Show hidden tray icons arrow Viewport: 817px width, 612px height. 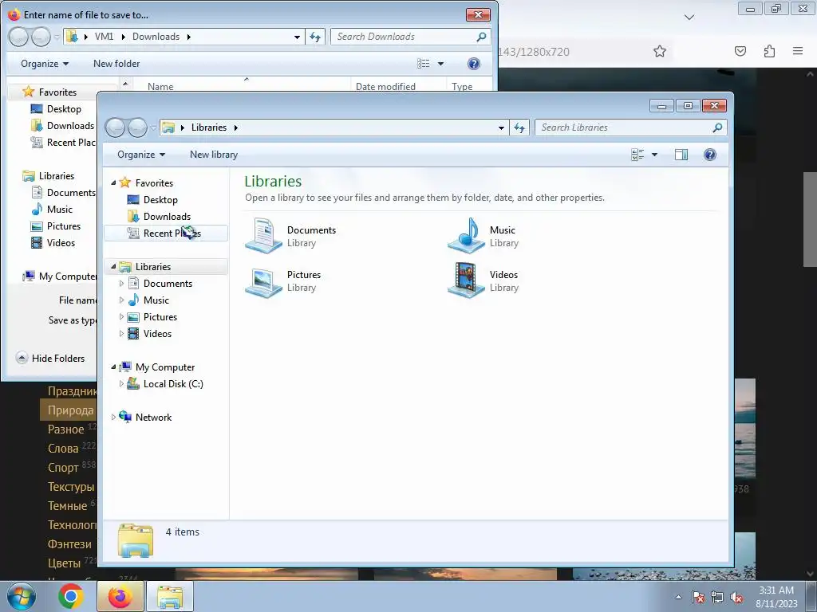click(678, 597)
